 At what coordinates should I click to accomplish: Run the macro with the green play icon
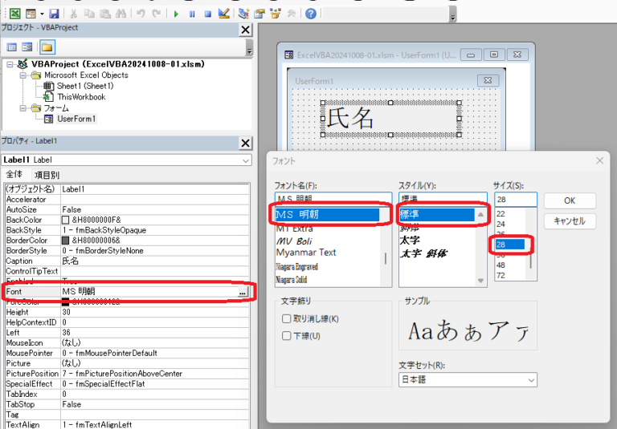coord(176,14)
